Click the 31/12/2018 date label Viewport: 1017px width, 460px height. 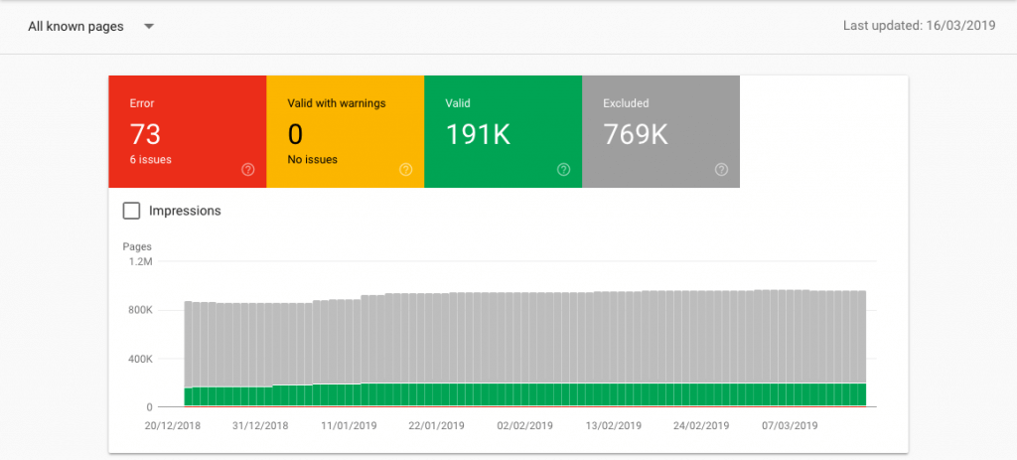tap(260, 426)
